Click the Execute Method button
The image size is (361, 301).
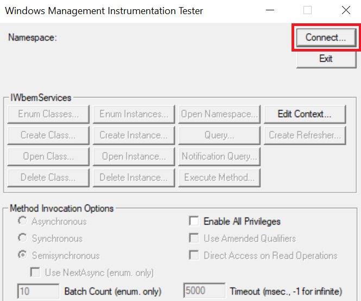pos(219,177)
